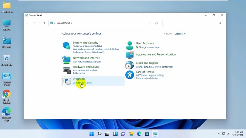Open System and Security heading link
246x138 pixels.
tap(86, 43)
